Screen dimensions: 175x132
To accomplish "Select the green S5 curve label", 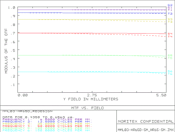I will tap(170, 56).
